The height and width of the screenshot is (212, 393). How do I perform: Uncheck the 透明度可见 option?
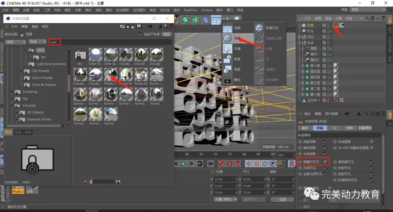click(372, 162)
